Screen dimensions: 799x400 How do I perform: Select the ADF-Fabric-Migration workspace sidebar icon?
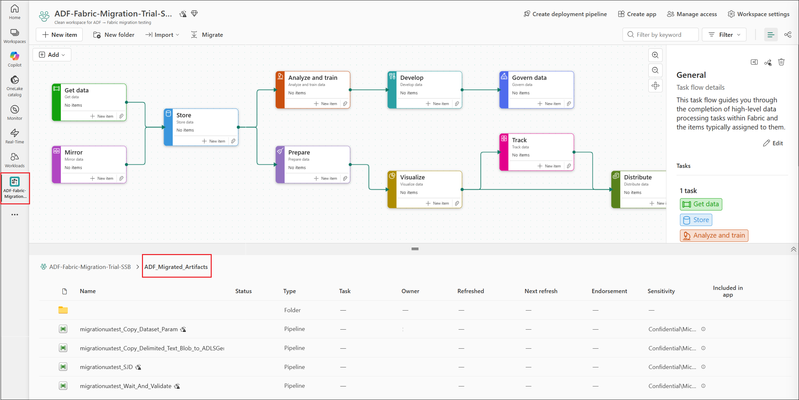point(15,188)
